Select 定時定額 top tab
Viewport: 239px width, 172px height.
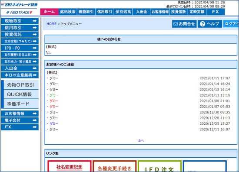click(197, 12)
